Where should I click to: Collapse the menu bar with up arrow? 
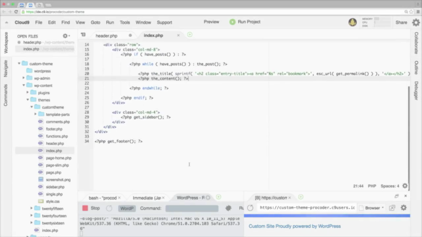[x=7, y=22]
